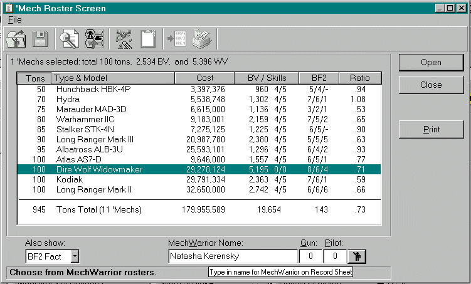Click the total ratio .73
Screen dimensions: 471x284
coord(360,209)
